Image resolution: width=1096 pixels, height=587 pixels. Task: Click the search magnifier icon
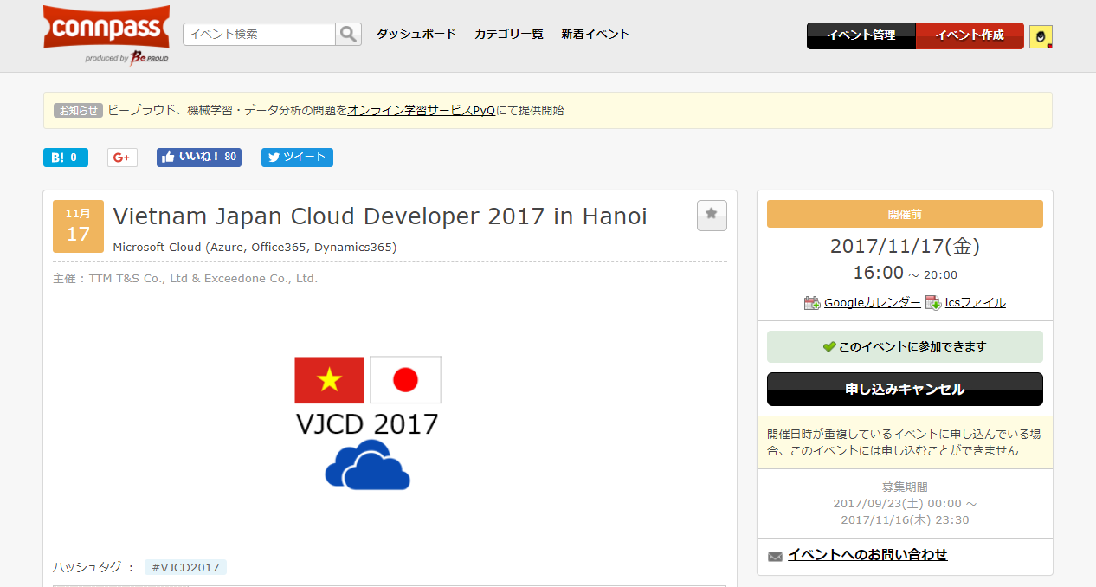[x=348, y=34]
